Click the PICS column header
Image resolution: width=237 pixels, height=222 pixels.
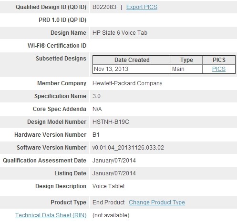click(x=219, y=60)
